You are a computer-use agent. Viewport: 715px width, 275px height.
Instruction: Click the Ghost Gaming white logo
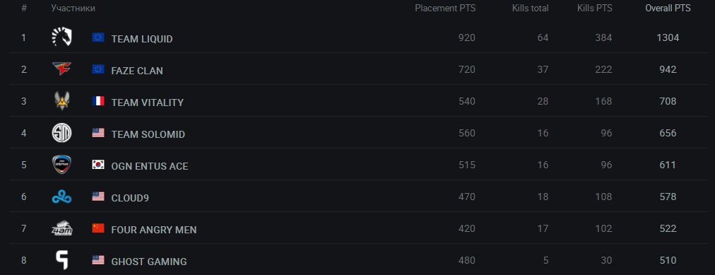click(x=61, y=260)
